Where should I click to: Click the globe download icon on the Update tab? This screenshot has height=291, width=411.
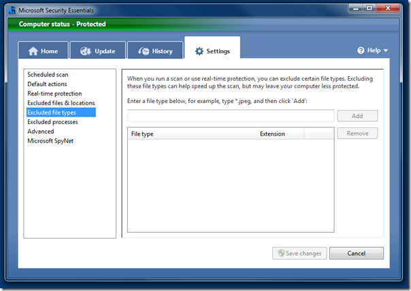[86, 51]
